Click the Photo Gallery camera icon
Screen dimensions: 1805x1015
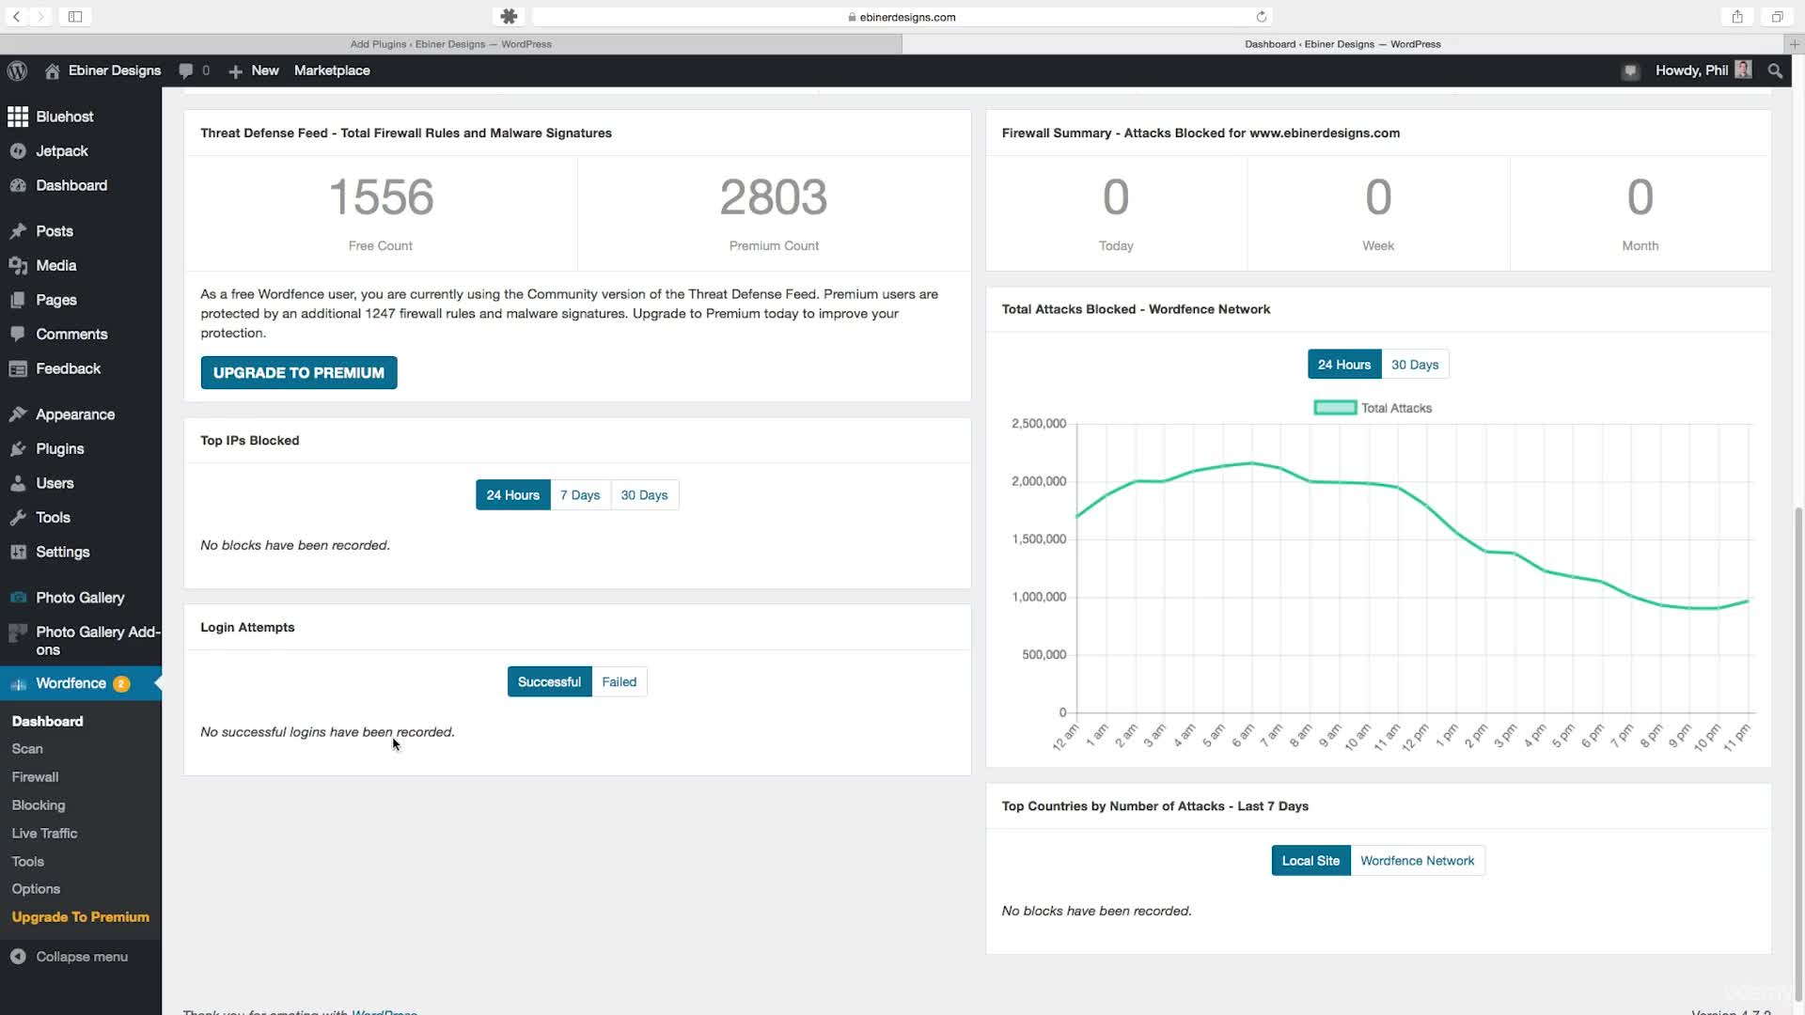18,598
